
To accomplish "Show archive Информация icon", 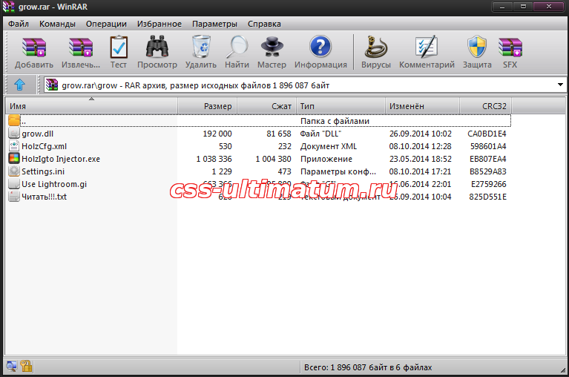I will tap(320, 47).
